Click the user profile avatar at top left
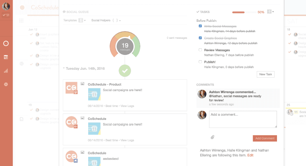 point(6,7)
